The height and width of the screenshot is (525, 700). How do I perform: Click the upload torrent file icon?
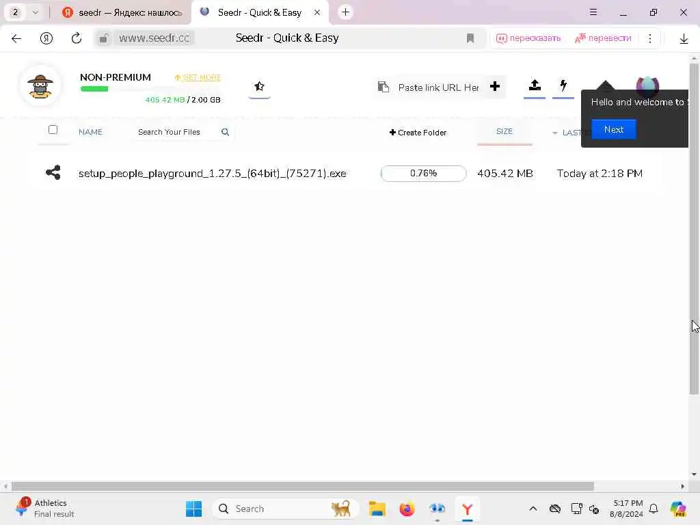(x=535, y=85)
